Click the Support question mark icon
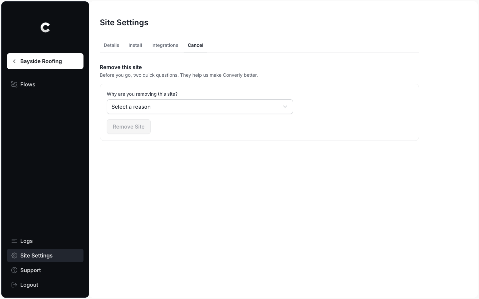Viewport: 479px width, 299px height. [x=14, y=270]
